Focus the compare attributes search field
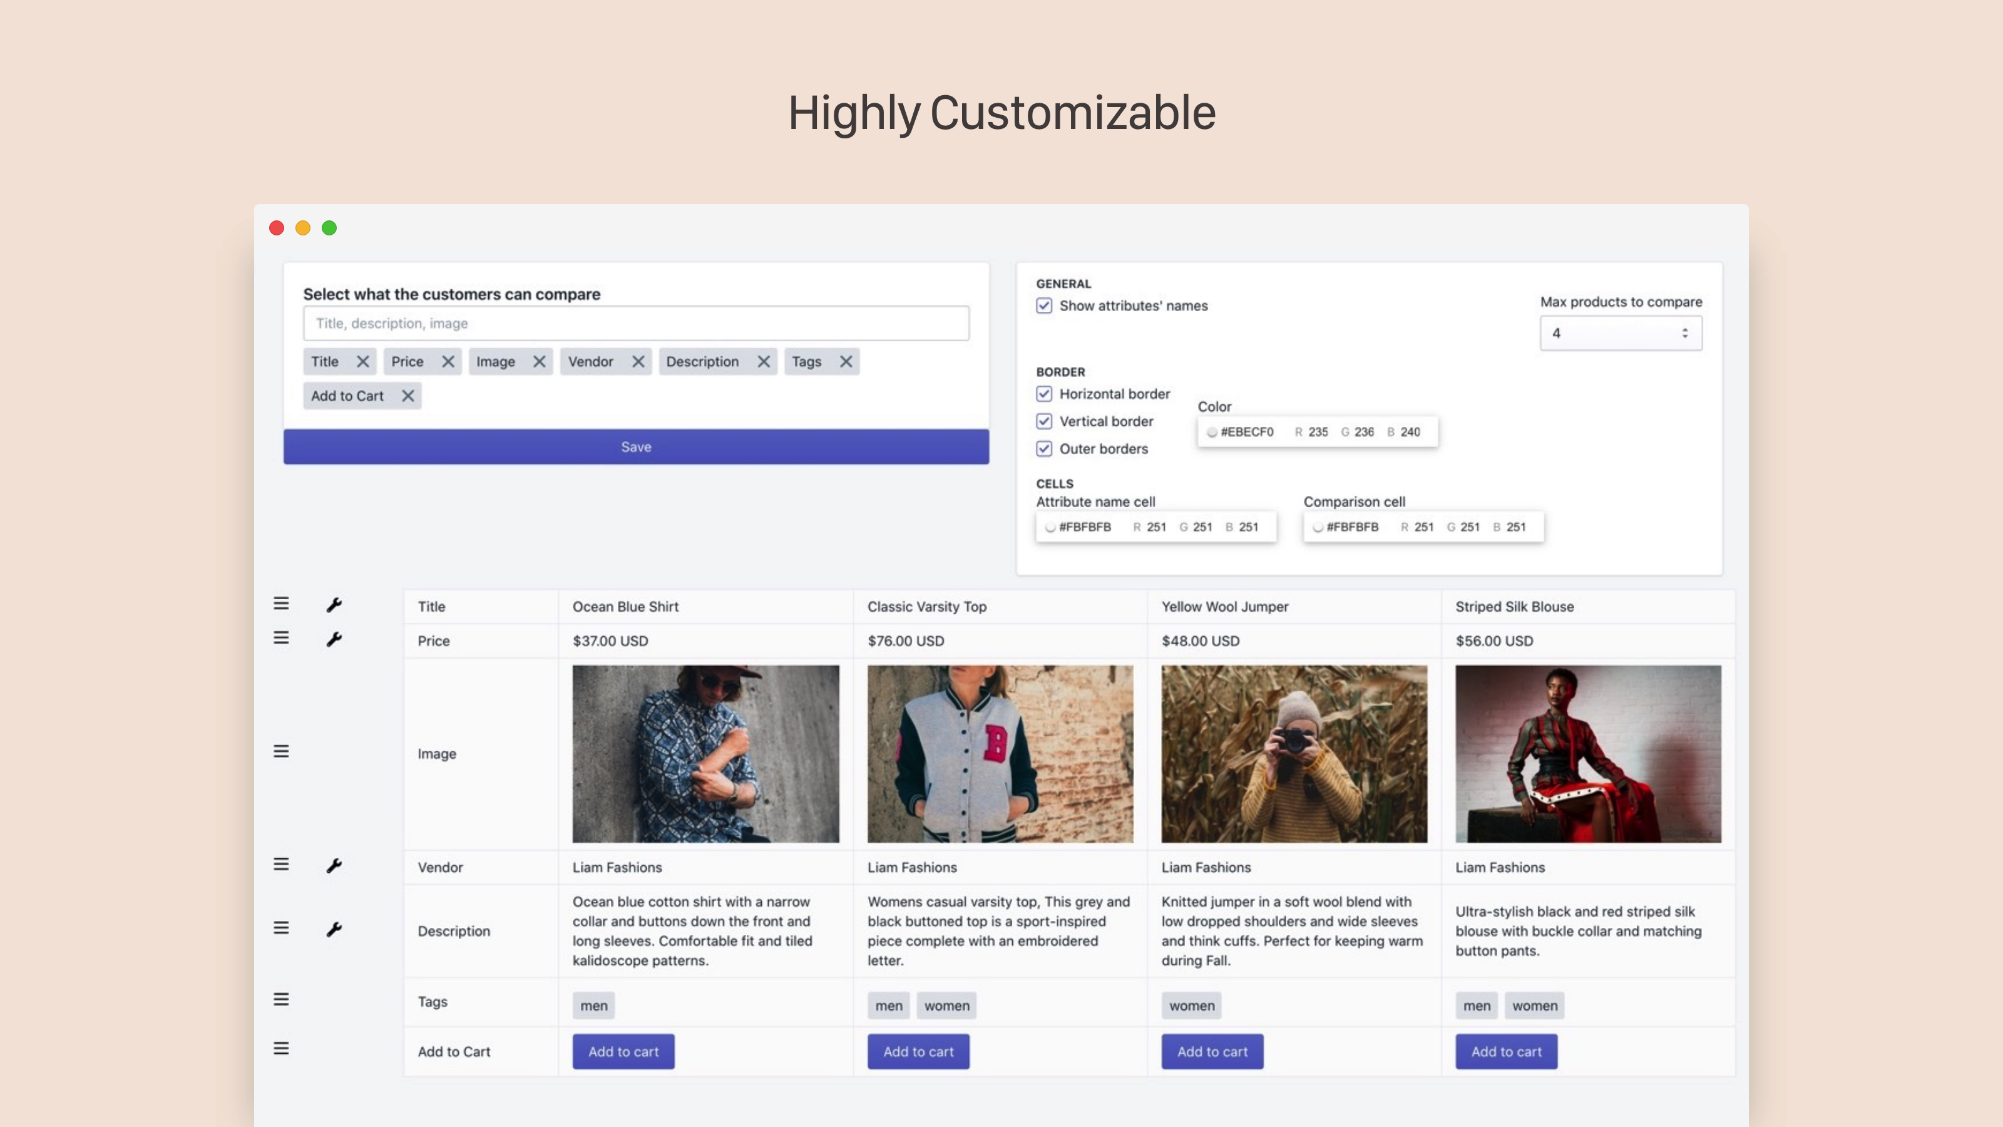Viewport: 2003px width, 1127px height. (x=635, y=323)
